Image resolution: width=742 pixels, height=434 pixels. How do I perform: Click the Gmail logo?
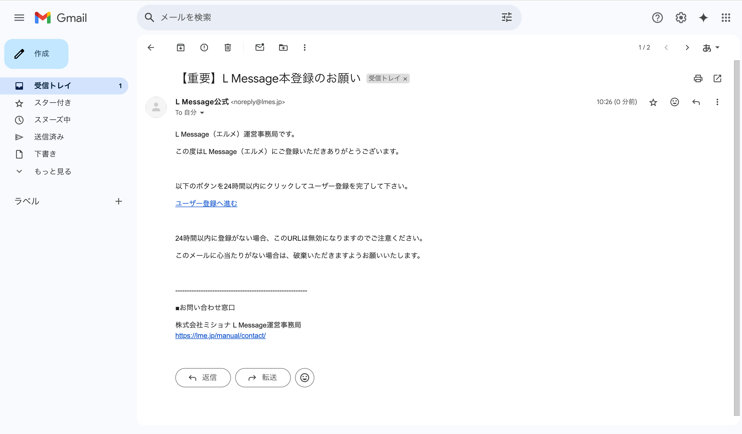[x=61, y=18]
